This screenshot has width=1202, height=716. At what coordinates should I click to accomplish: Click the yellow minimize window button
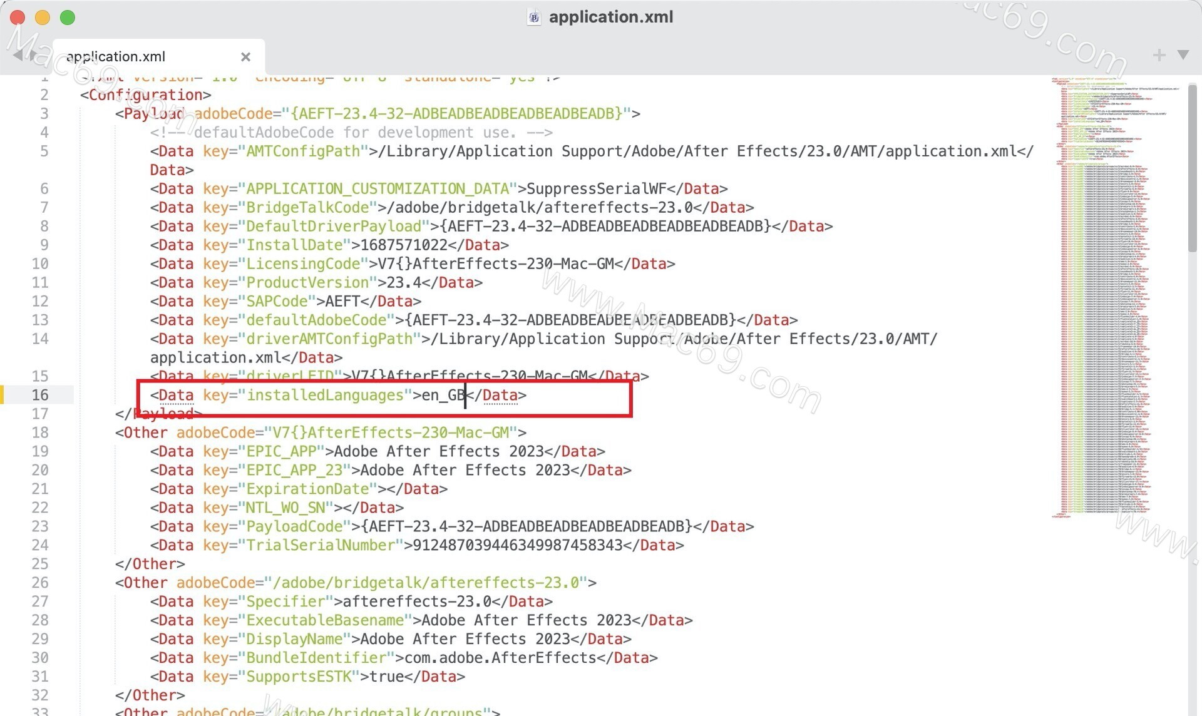pyautogui.click(x=43, y=18)
